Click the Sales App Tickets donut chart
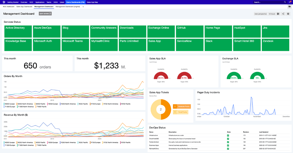Viewport: 293px width, 153px height. 161,109
